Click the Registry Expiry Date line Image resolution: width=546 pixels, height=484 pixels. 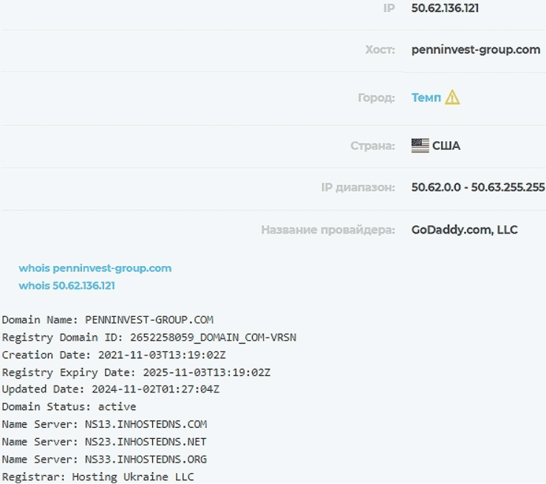click(x=136, y=372)
